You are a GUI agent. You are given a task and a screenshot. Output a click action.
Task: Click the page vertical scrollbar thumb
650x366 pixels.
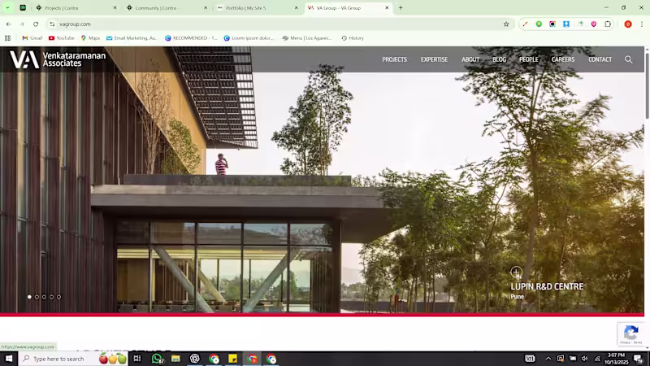647,85
